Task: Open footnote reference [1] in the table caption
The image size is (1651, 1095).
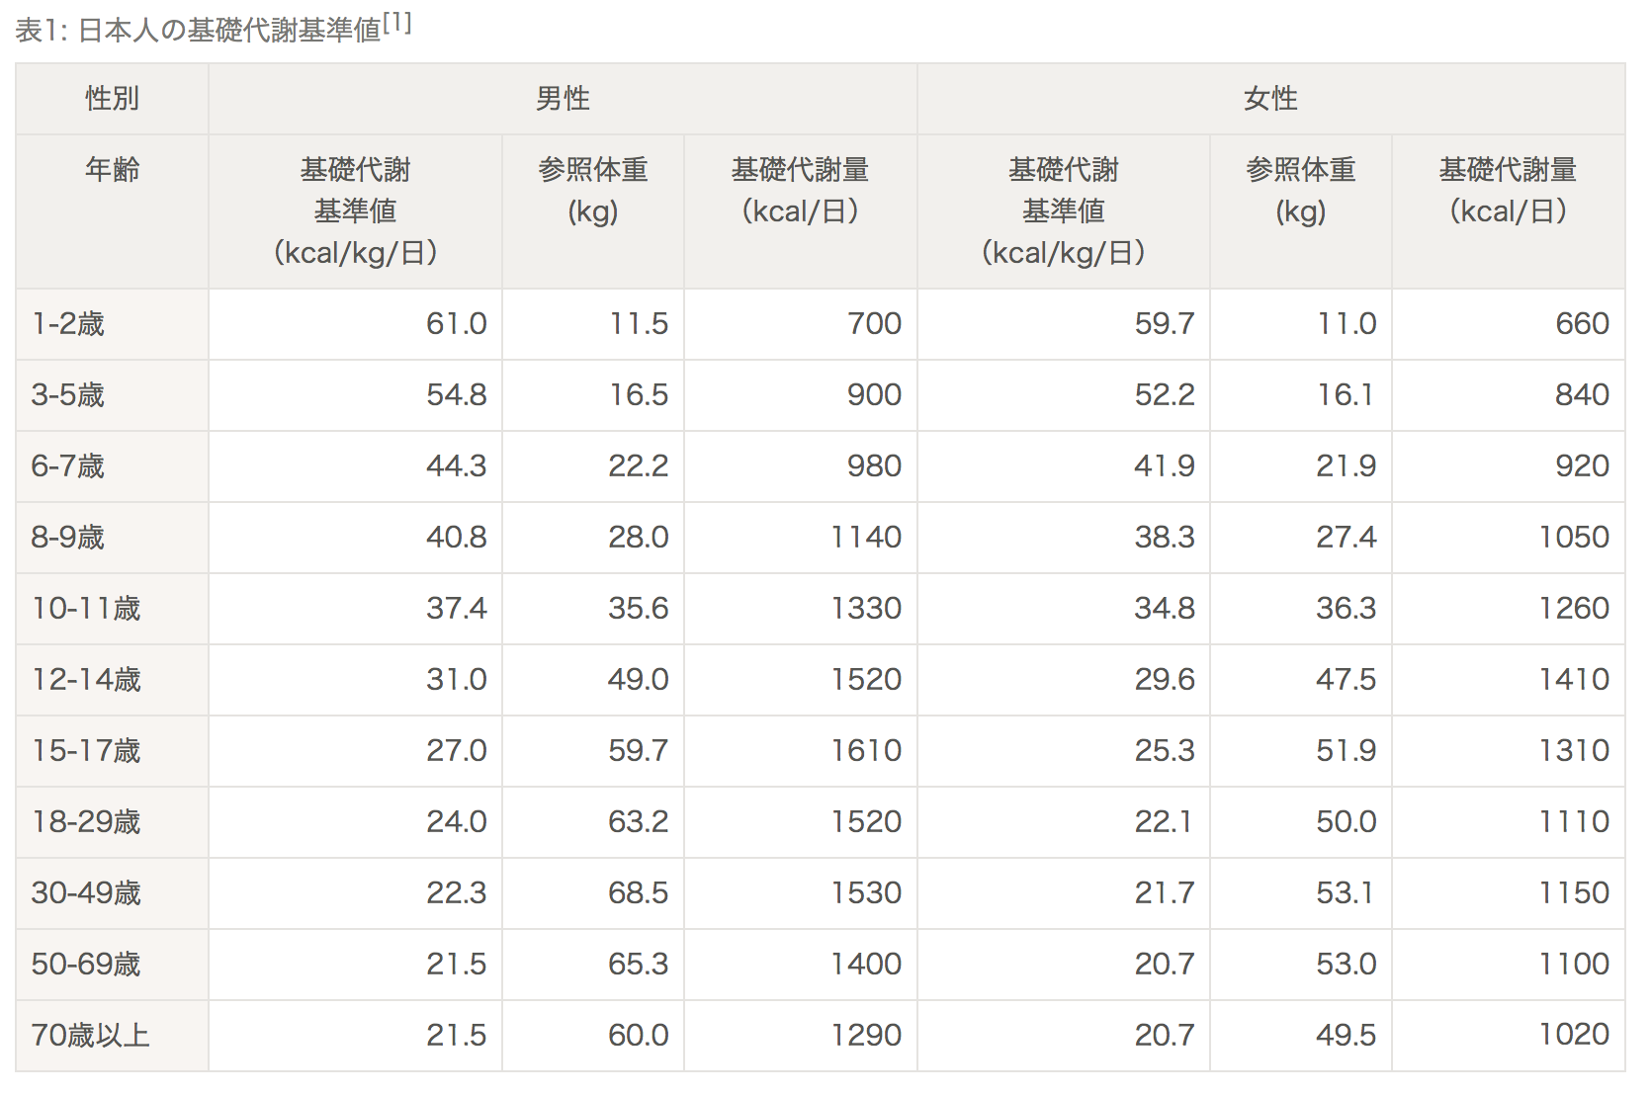Action: 397,23
